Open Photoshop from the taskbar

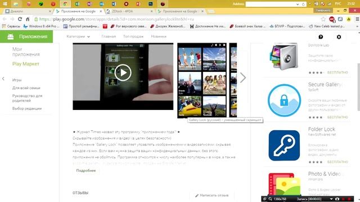[x=150, y=4]
